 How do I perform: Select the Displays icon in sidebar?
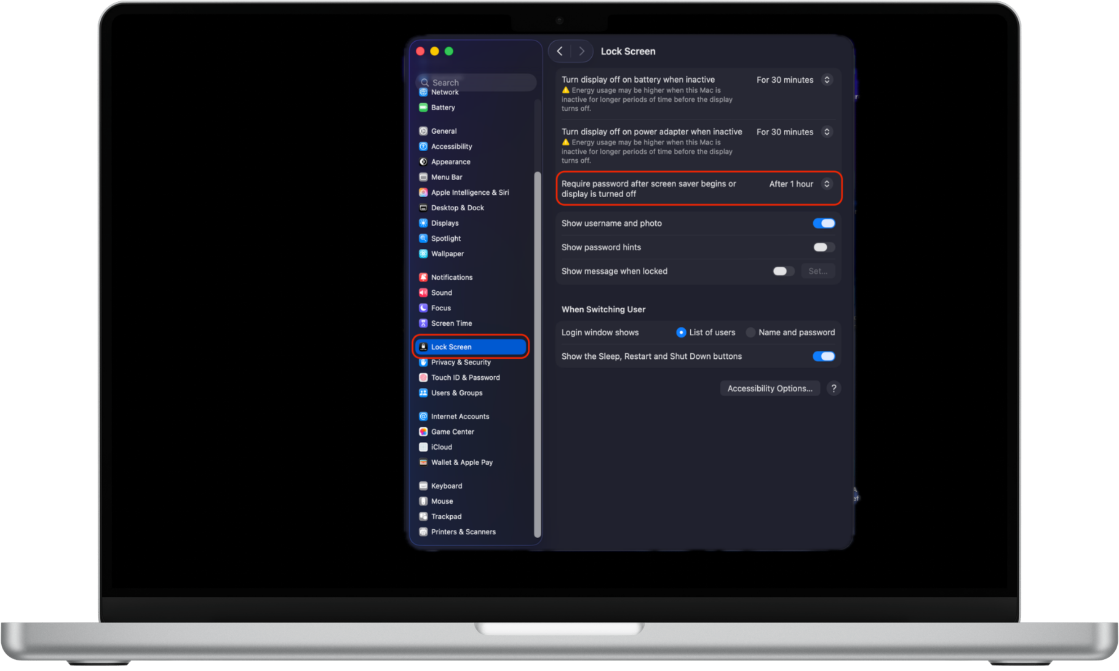click(423, 223)
